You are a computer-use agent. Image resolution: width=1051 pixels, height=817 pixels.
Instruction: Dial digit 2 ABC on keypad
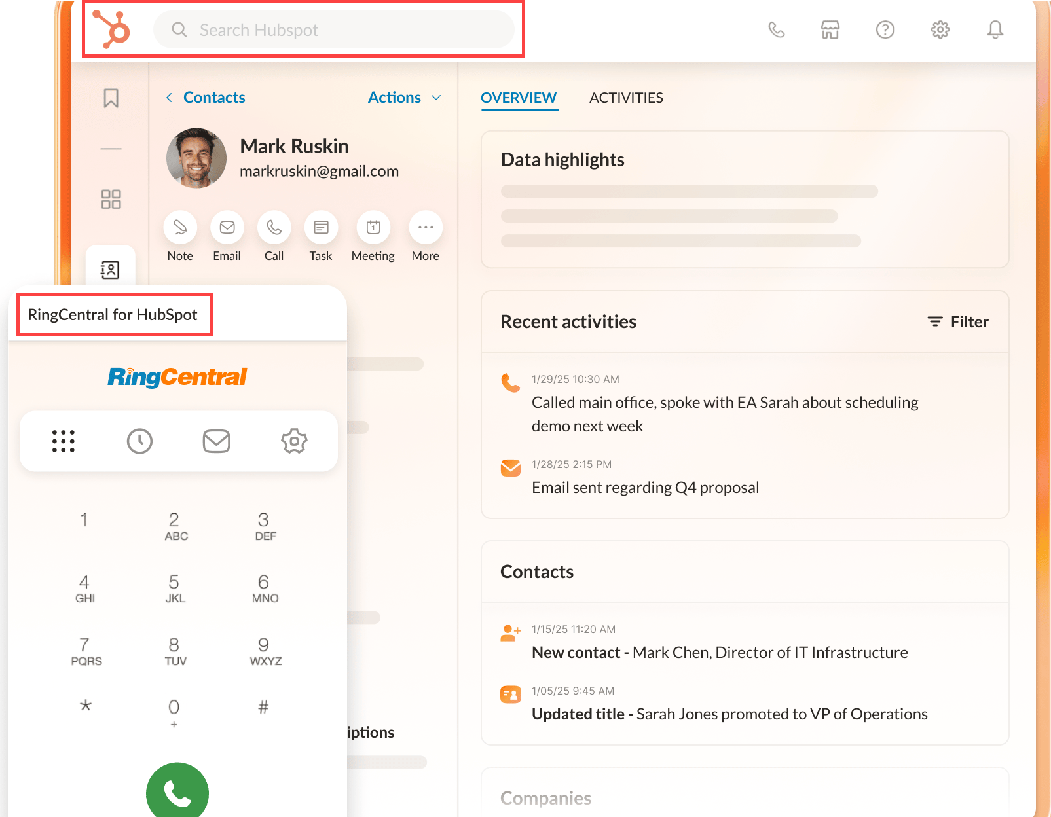pos(175,526)
